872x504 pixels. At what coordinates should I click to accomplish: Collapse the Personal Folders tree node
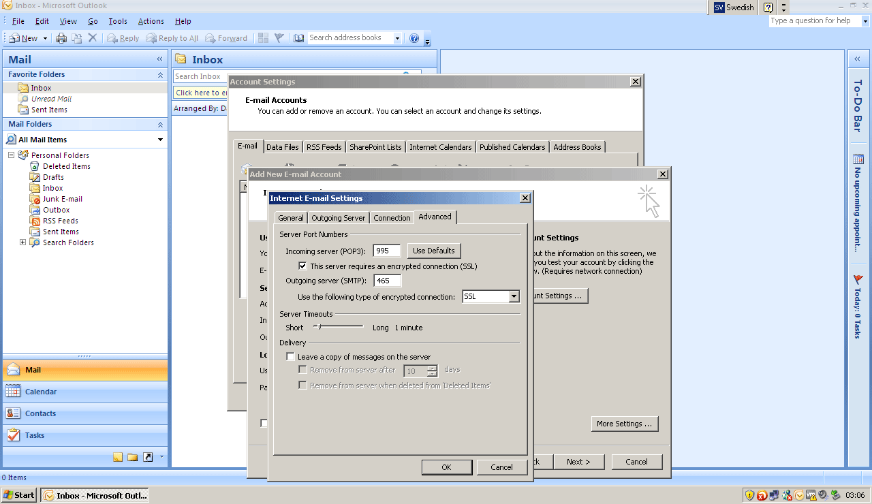(12, 155)
